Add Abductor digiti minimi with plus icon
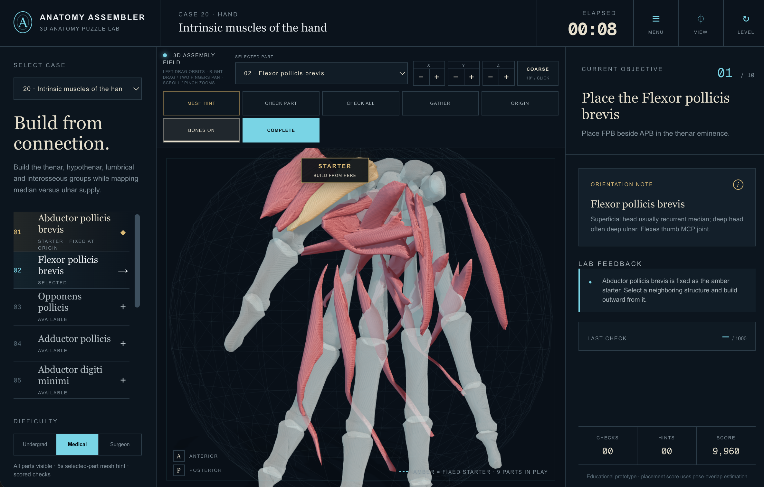This screenshot has width=764, height=487. 123,380
